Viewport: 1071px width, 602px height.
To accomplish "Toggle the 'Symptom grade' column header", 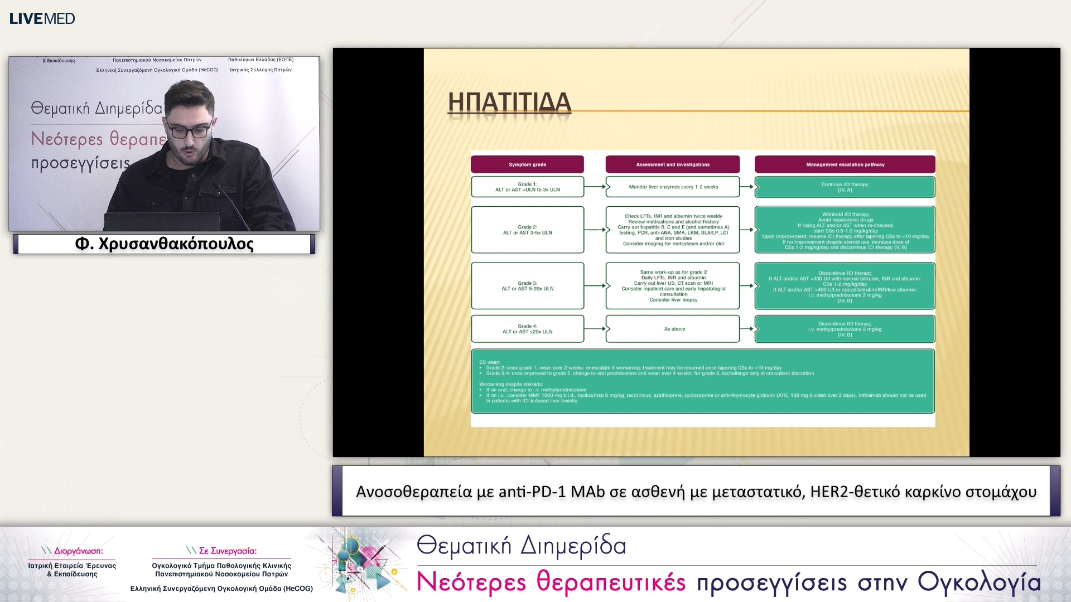I will [527, 164].
